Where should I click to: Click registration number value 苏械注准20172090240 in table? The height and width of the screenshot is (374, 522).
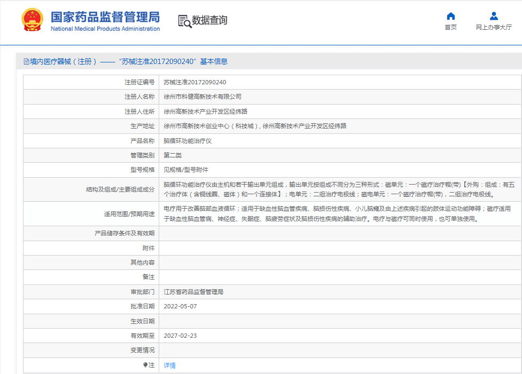coord(194,83)
